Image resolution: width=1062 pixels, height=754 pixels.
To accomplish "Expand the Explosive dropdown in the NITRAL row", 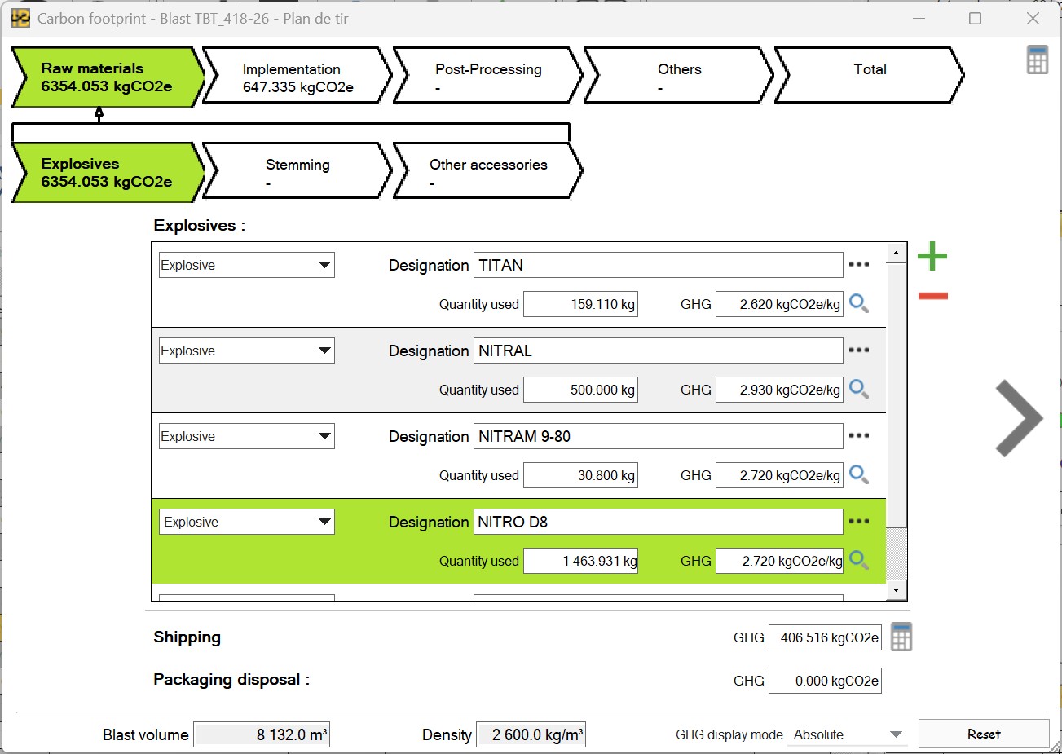I will [x=324, y=350].
